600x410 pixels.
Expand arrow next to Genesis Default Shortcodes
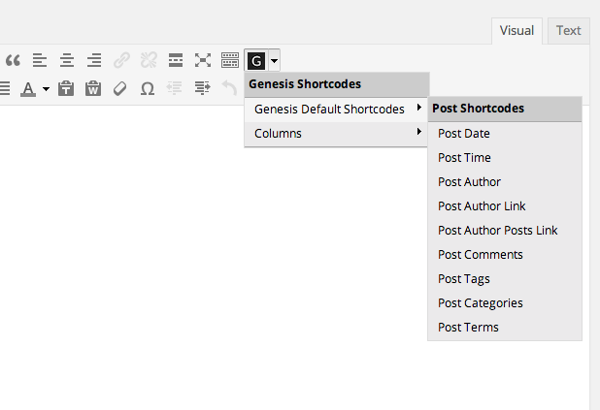point(419,108)
